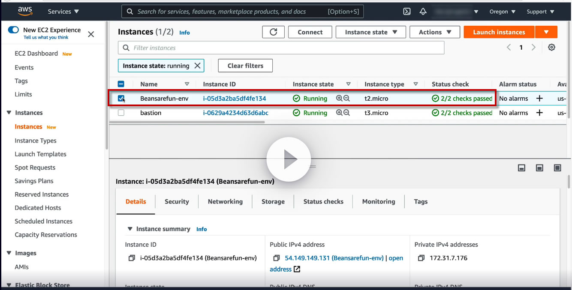
Task: Click the Clear filters button
Action: [245, 66]
